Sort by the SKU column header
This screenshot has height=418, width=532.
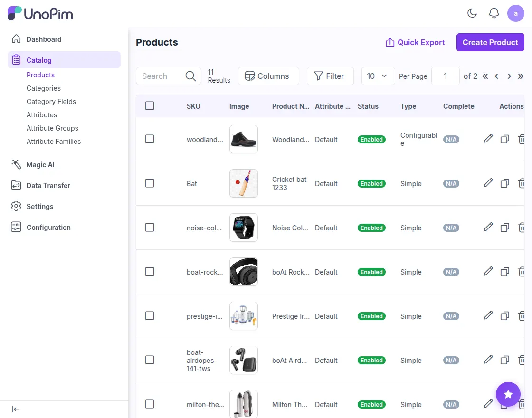click(x=193, y=106)
